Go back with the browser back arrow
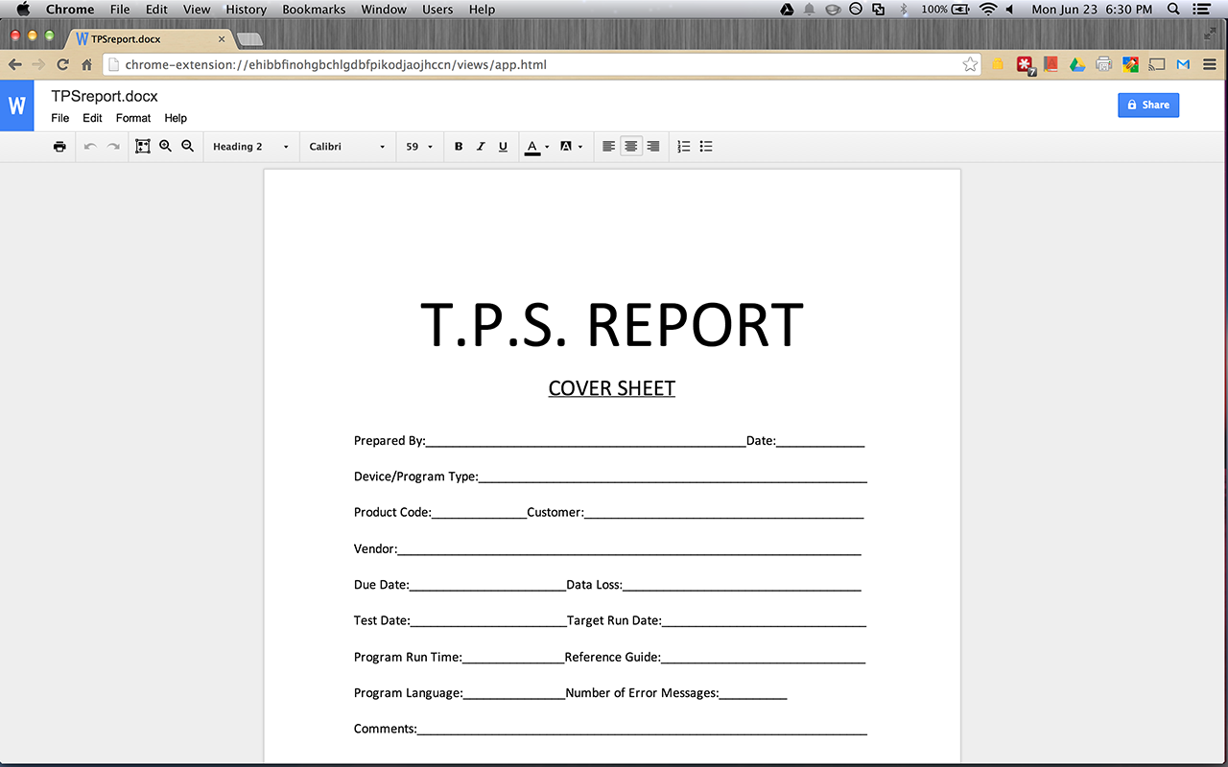Screen dimensions: 1228x767 tap(15, 64)
